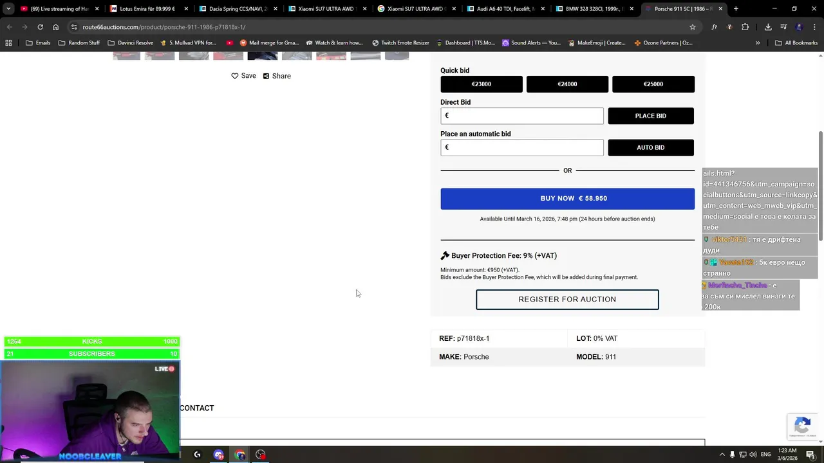Expand the hidden bookmarks overflow chevron
Screen dimensions: 824x463
pyautogui.click(x=758, y=42)
